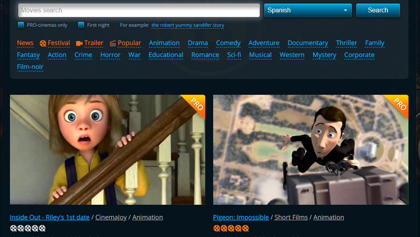This screenshot has height=237, width=420.
Task: Select the Documentary genre filter
Action: [x=308, y=43]
